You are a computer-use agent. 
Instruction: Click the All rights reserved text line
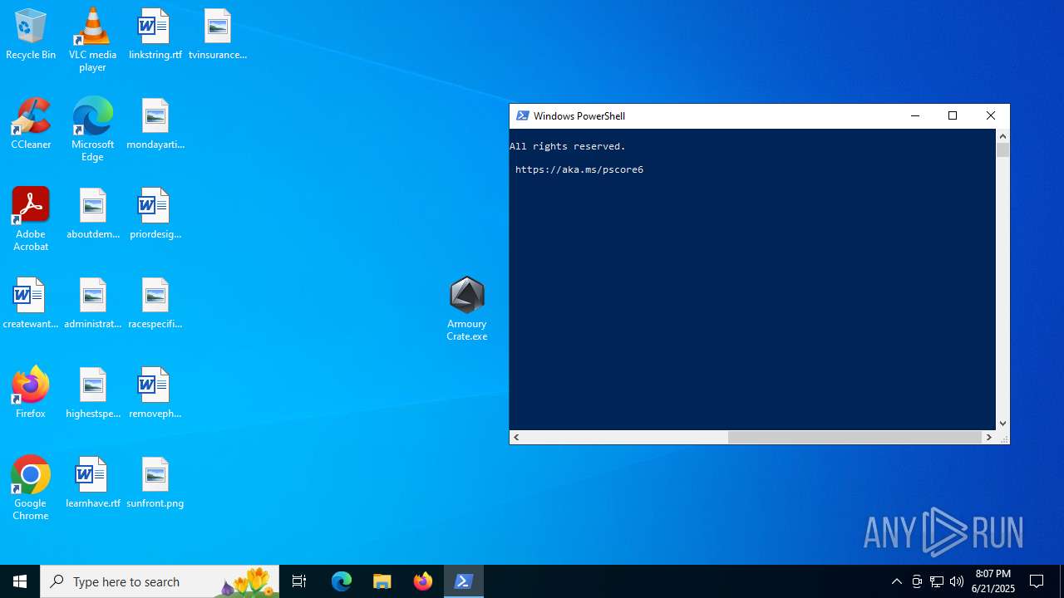point(568,146)
